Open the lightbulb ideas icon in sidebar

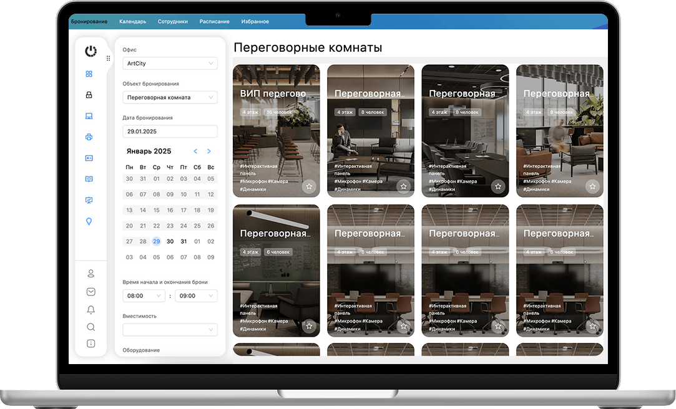pos(89,221)
